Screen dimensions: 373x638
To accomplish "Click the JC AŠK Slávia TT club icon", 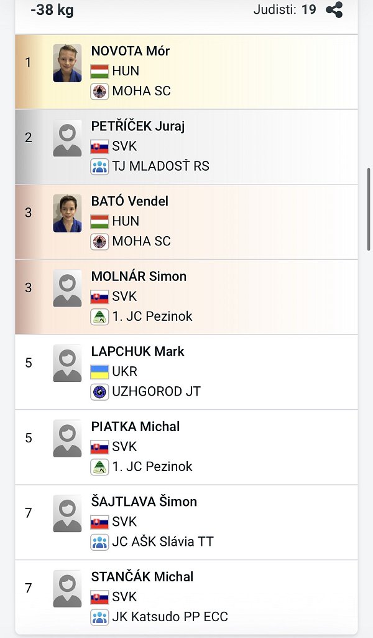I will pos(99,542).
